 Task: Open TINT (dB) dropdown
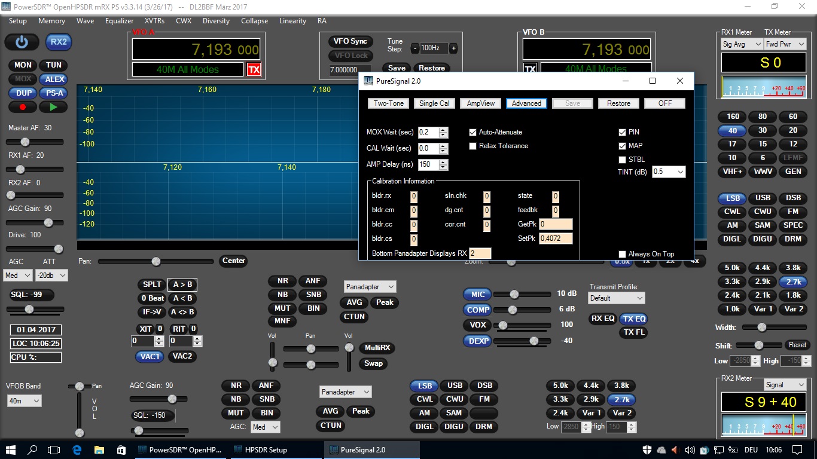(669, 172)
